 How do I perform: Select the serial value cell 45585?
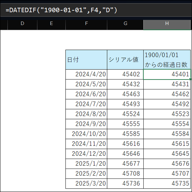pyautogui.click(x=125, y=134)
